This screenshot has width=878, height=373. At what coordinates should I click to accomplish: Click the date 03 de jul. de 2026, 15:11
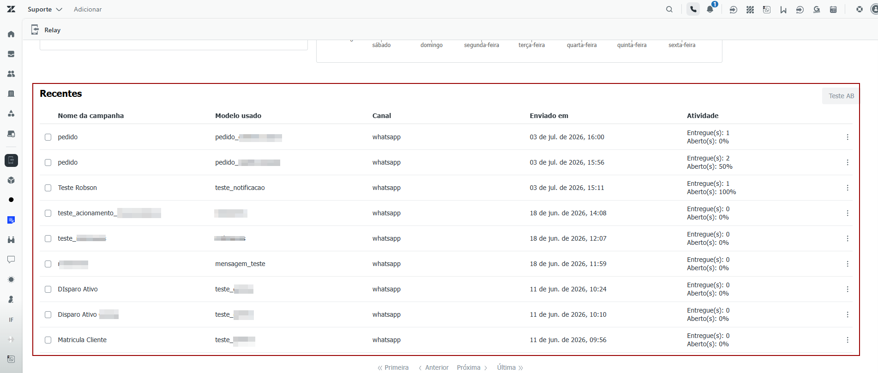point(567,188)
